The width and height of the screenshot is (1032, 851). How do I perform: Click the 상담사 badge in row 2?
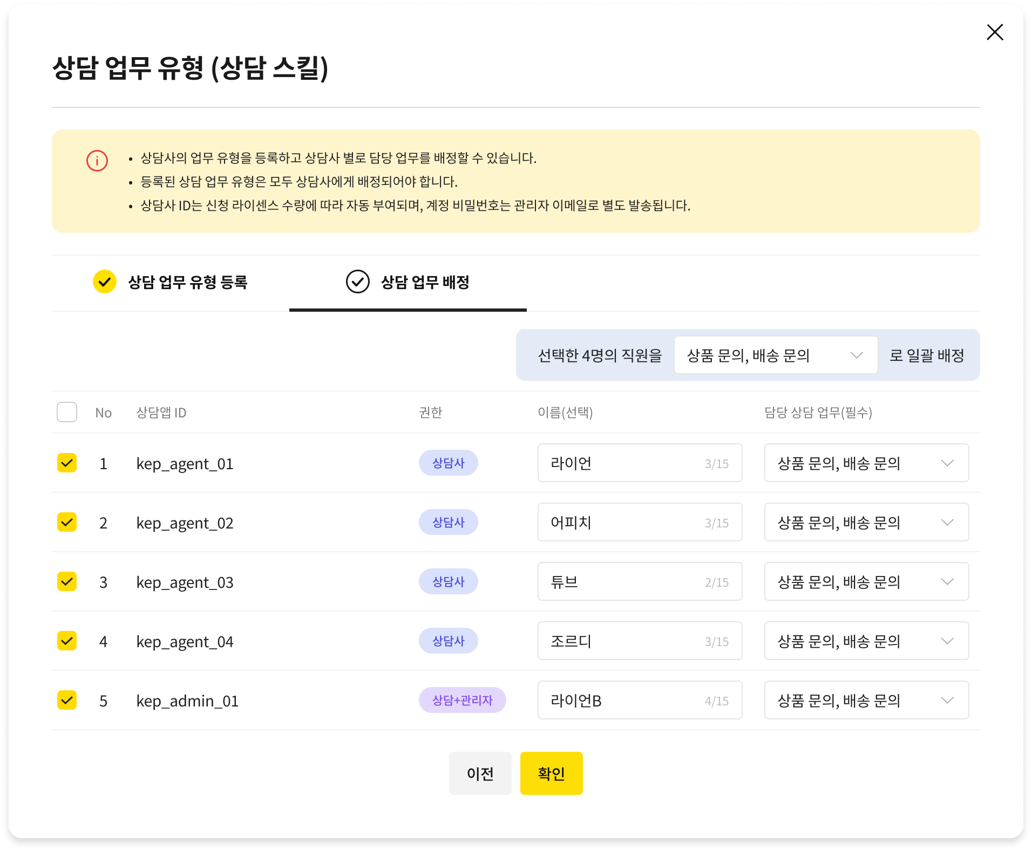448,523
